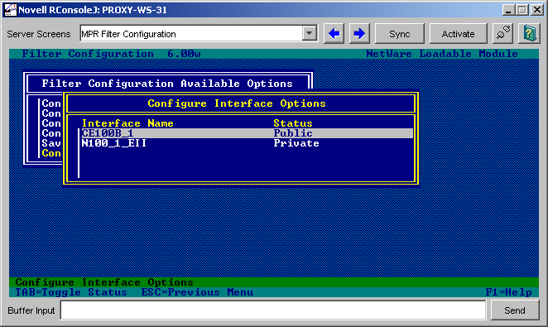
Task: Click the RConsoleJ title bar app icon
Action: pyautogui.click(x=10, y=10)
